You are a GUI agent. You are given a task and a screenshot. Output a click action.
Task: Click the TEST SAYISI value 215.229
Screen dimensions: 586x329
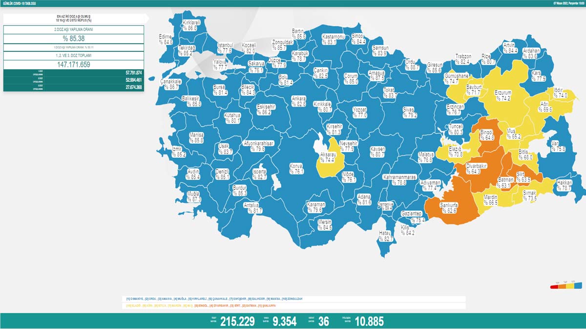[237, 322]
